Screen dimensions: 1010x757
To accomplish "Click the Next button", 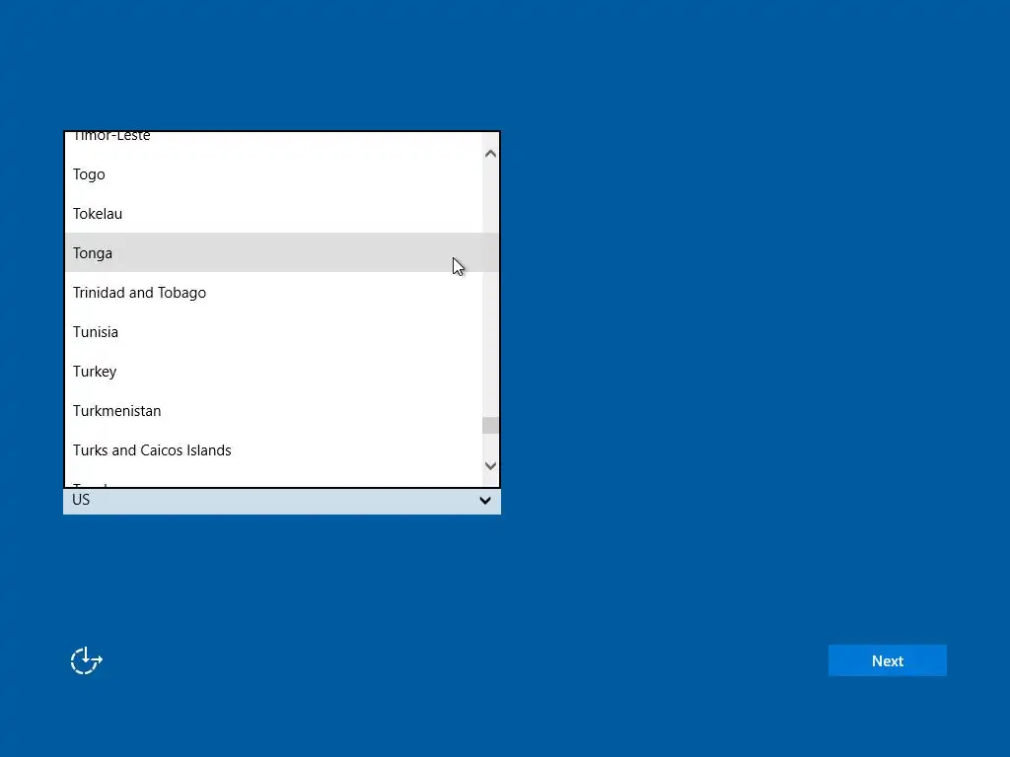I will 887,660.
